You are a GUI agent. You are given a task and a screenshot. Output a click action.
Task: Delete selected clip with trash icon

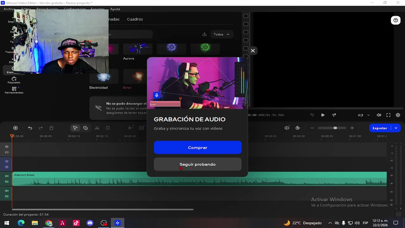52,128
